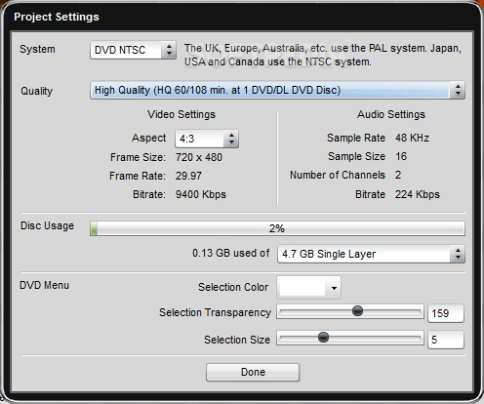Open the Selection Color picker dropdown
This screenshot has height=404, width=484.
[x=308, y=288]
